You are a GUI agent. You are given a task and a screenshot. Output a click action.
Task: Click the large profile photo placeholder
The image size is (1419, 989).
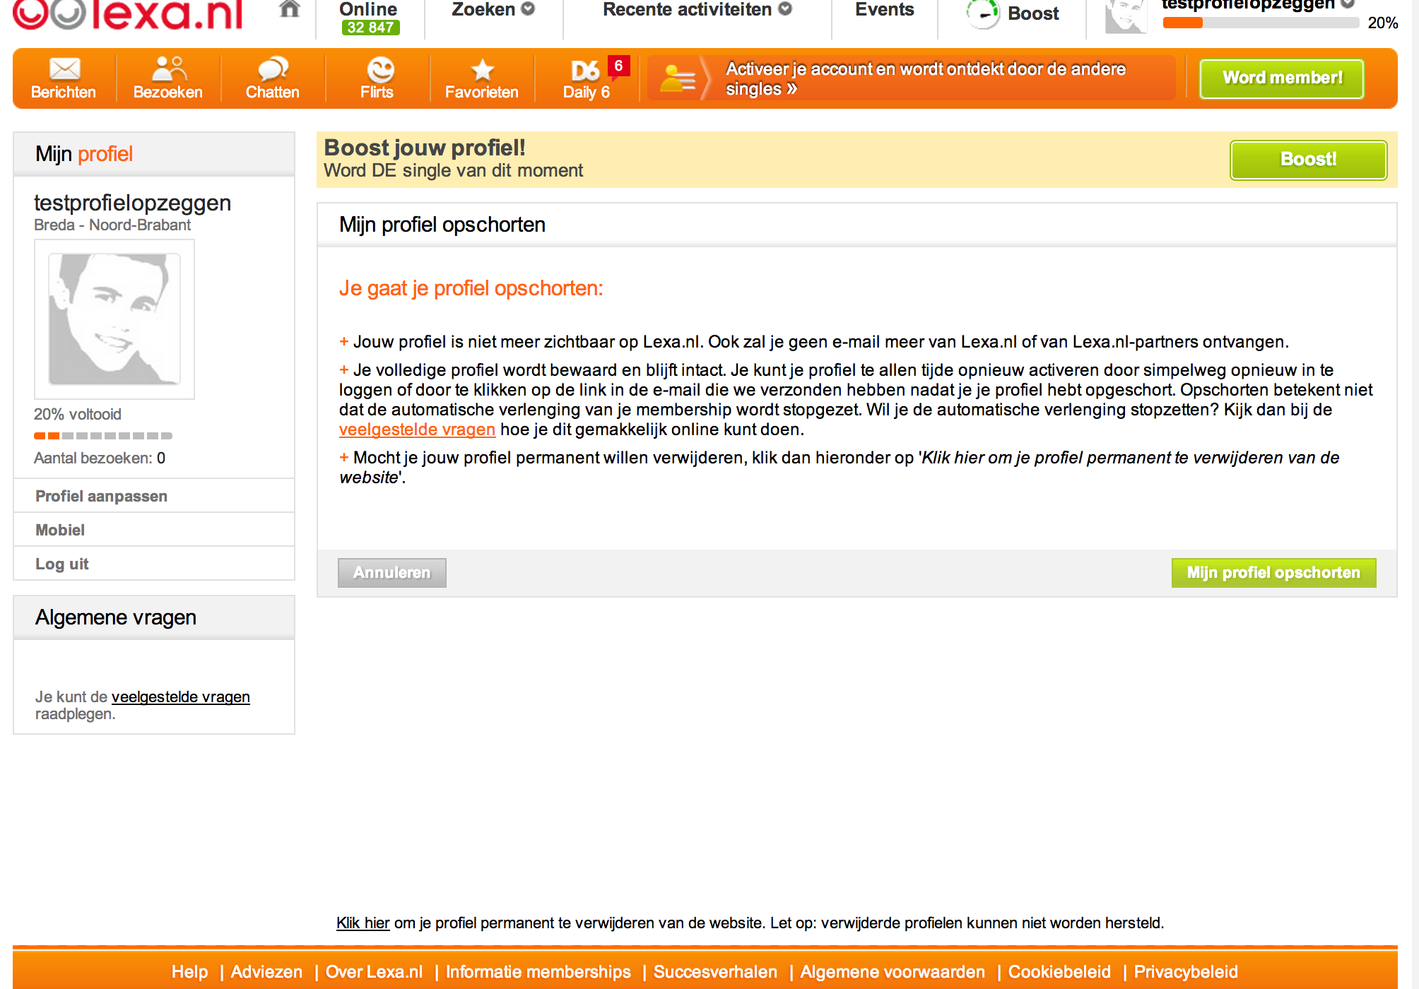point(114,319)
